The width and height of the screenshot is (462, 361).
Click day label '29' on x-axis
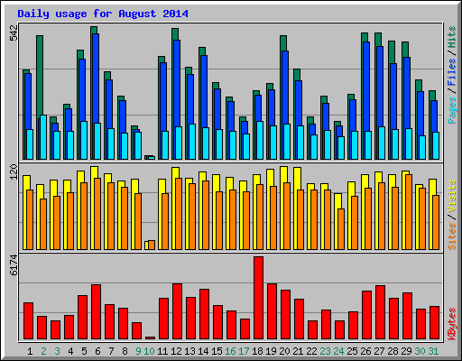[407, 351]
